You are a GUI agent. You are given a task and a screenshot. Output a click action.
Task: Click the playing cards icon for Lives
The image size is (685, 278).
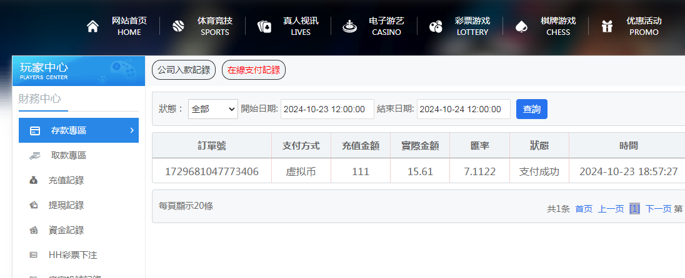[264, 26]
